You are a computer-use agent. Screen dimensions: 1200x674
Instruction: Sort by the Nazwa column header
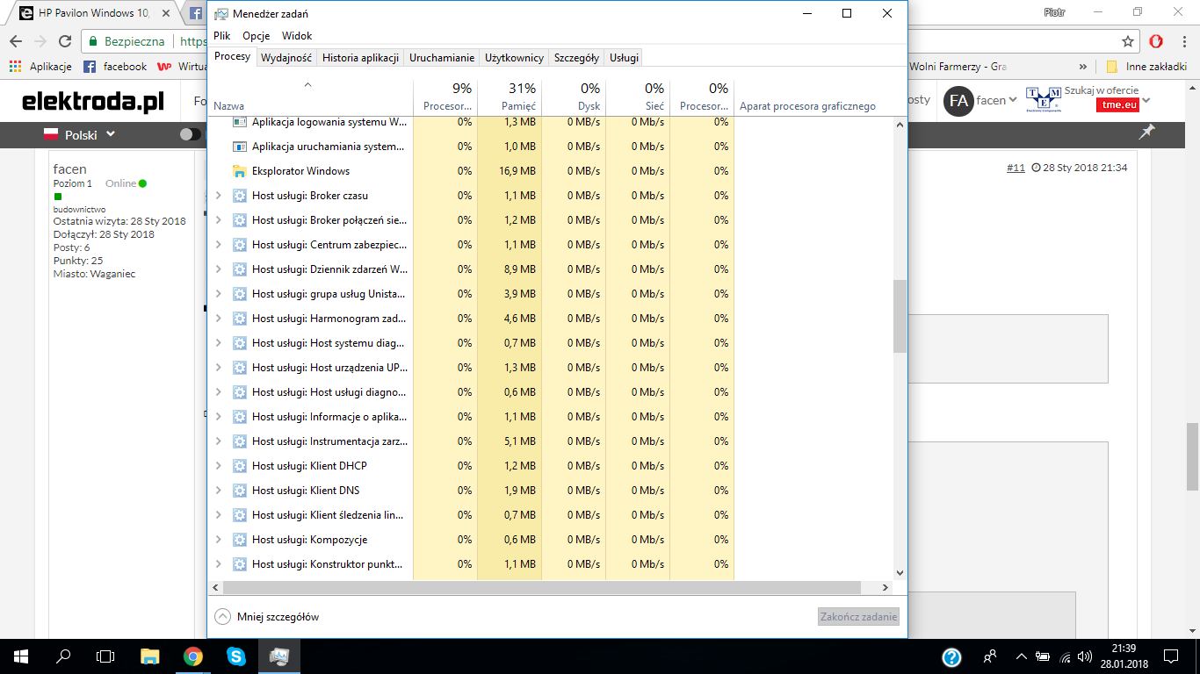coord(312,97)
